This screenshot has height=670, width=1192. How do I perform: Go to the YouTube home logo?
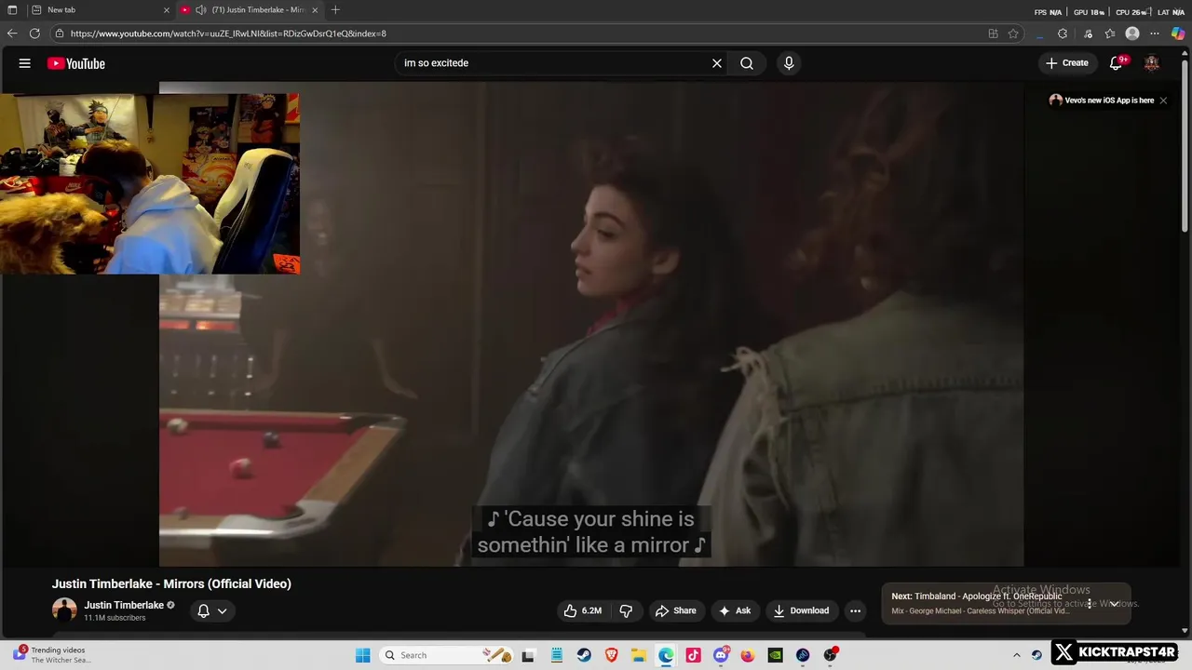pyautogui.click(x=76, y=63)
